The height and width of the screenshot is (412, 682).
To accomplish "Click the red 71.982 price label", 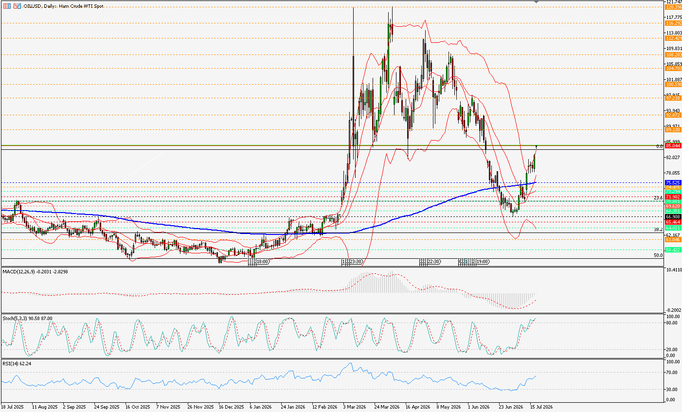I will tap(673, 197).
